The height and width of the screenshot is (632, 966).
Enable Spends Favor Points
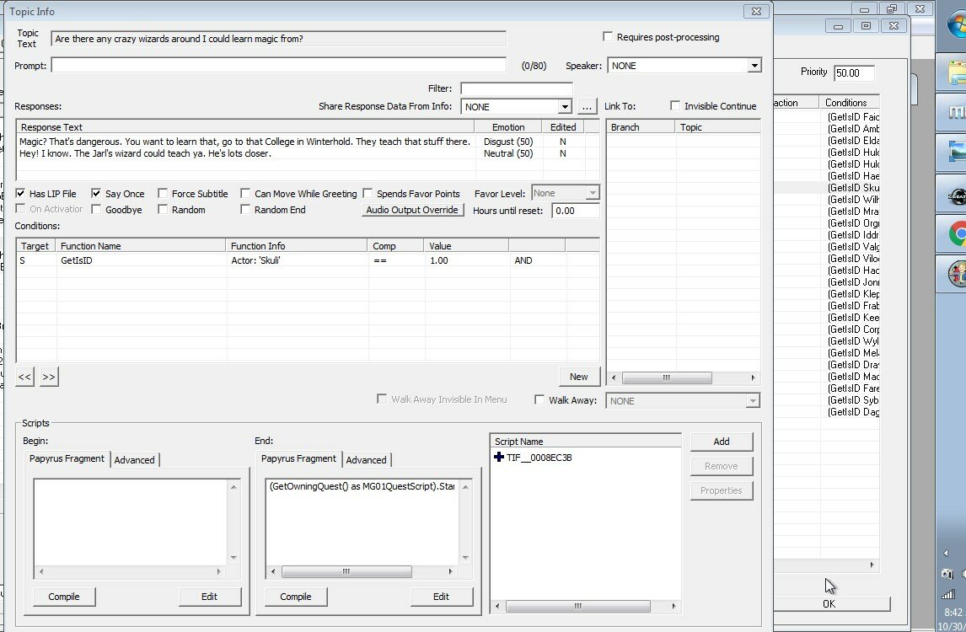[368, 194]
